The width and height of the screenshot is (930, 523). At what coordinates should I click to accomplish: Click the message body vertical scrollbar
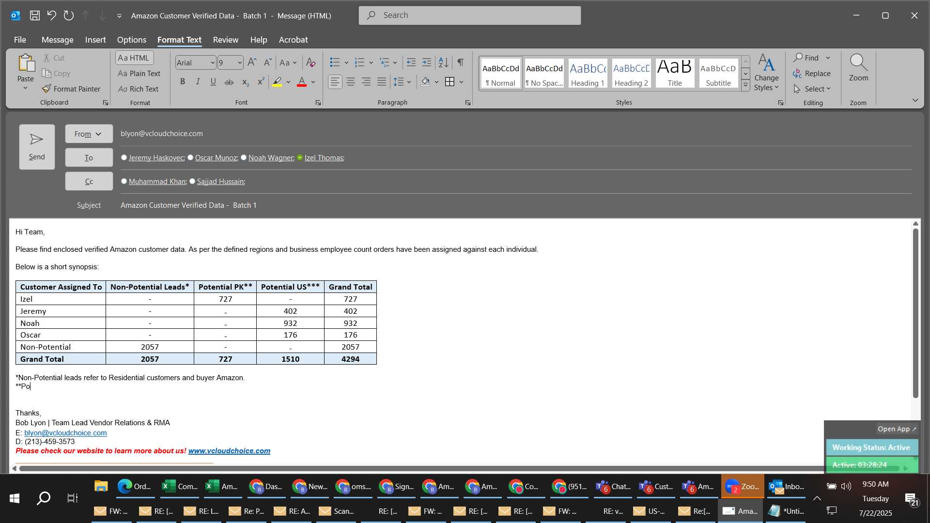(915, 313)
